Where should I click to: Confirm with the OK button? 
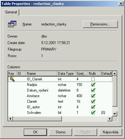click(x=35, y=132)
